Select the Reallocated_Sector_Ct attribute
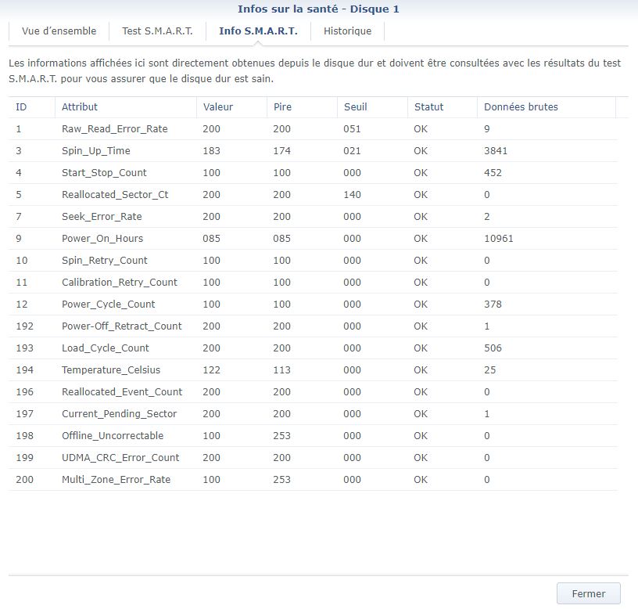This screenshot has height=609, width=638. click(x=115, y=195)
